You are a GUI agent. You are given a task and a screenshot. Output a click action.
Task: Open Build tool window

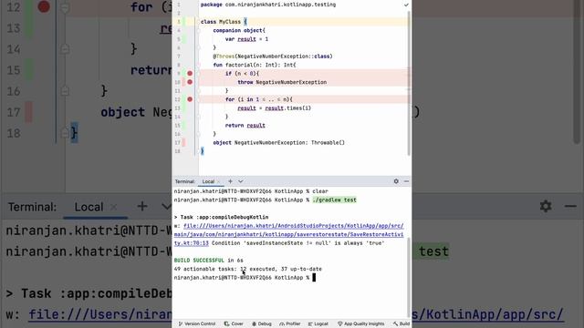click(401, 324)
